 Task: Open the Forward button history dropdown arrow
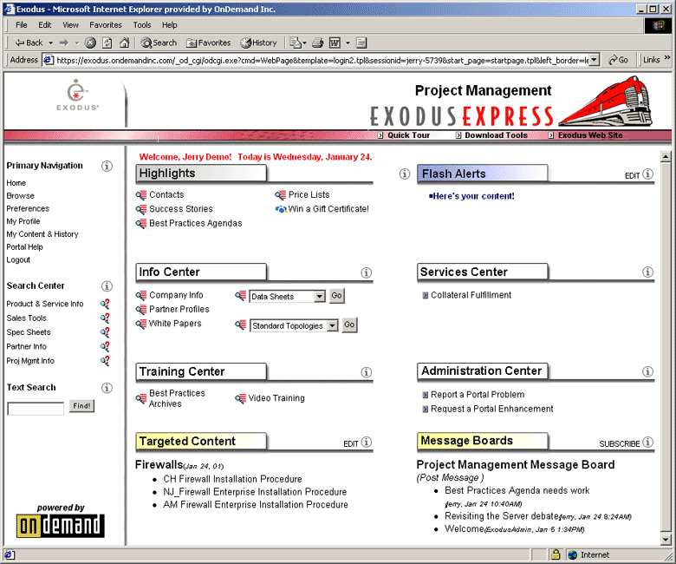click(77, 43)
